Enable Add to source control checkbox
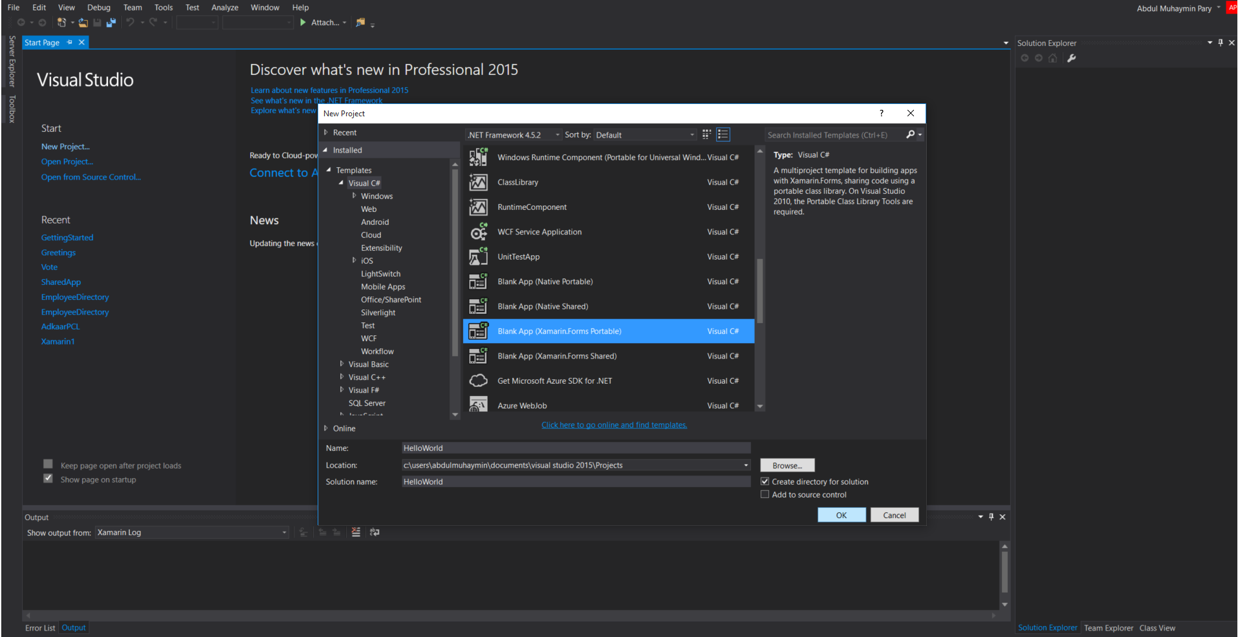 pyautogui.click(x=765, y=495)
